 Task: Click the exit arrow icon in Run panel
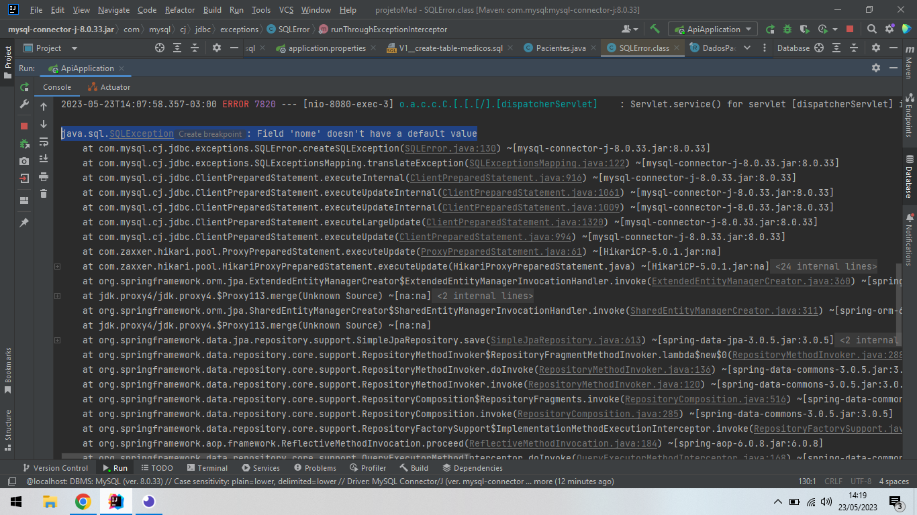click(x=24, y=178)
